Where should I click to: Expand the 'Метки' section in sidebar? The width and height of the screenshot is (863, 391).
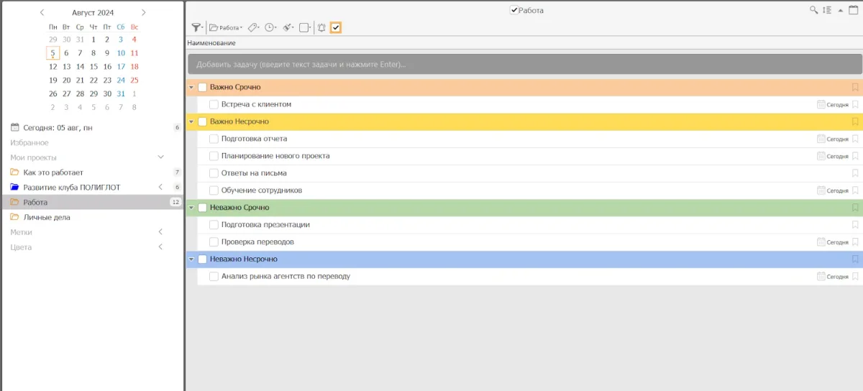pyautogui.click(x=160, y=232)
